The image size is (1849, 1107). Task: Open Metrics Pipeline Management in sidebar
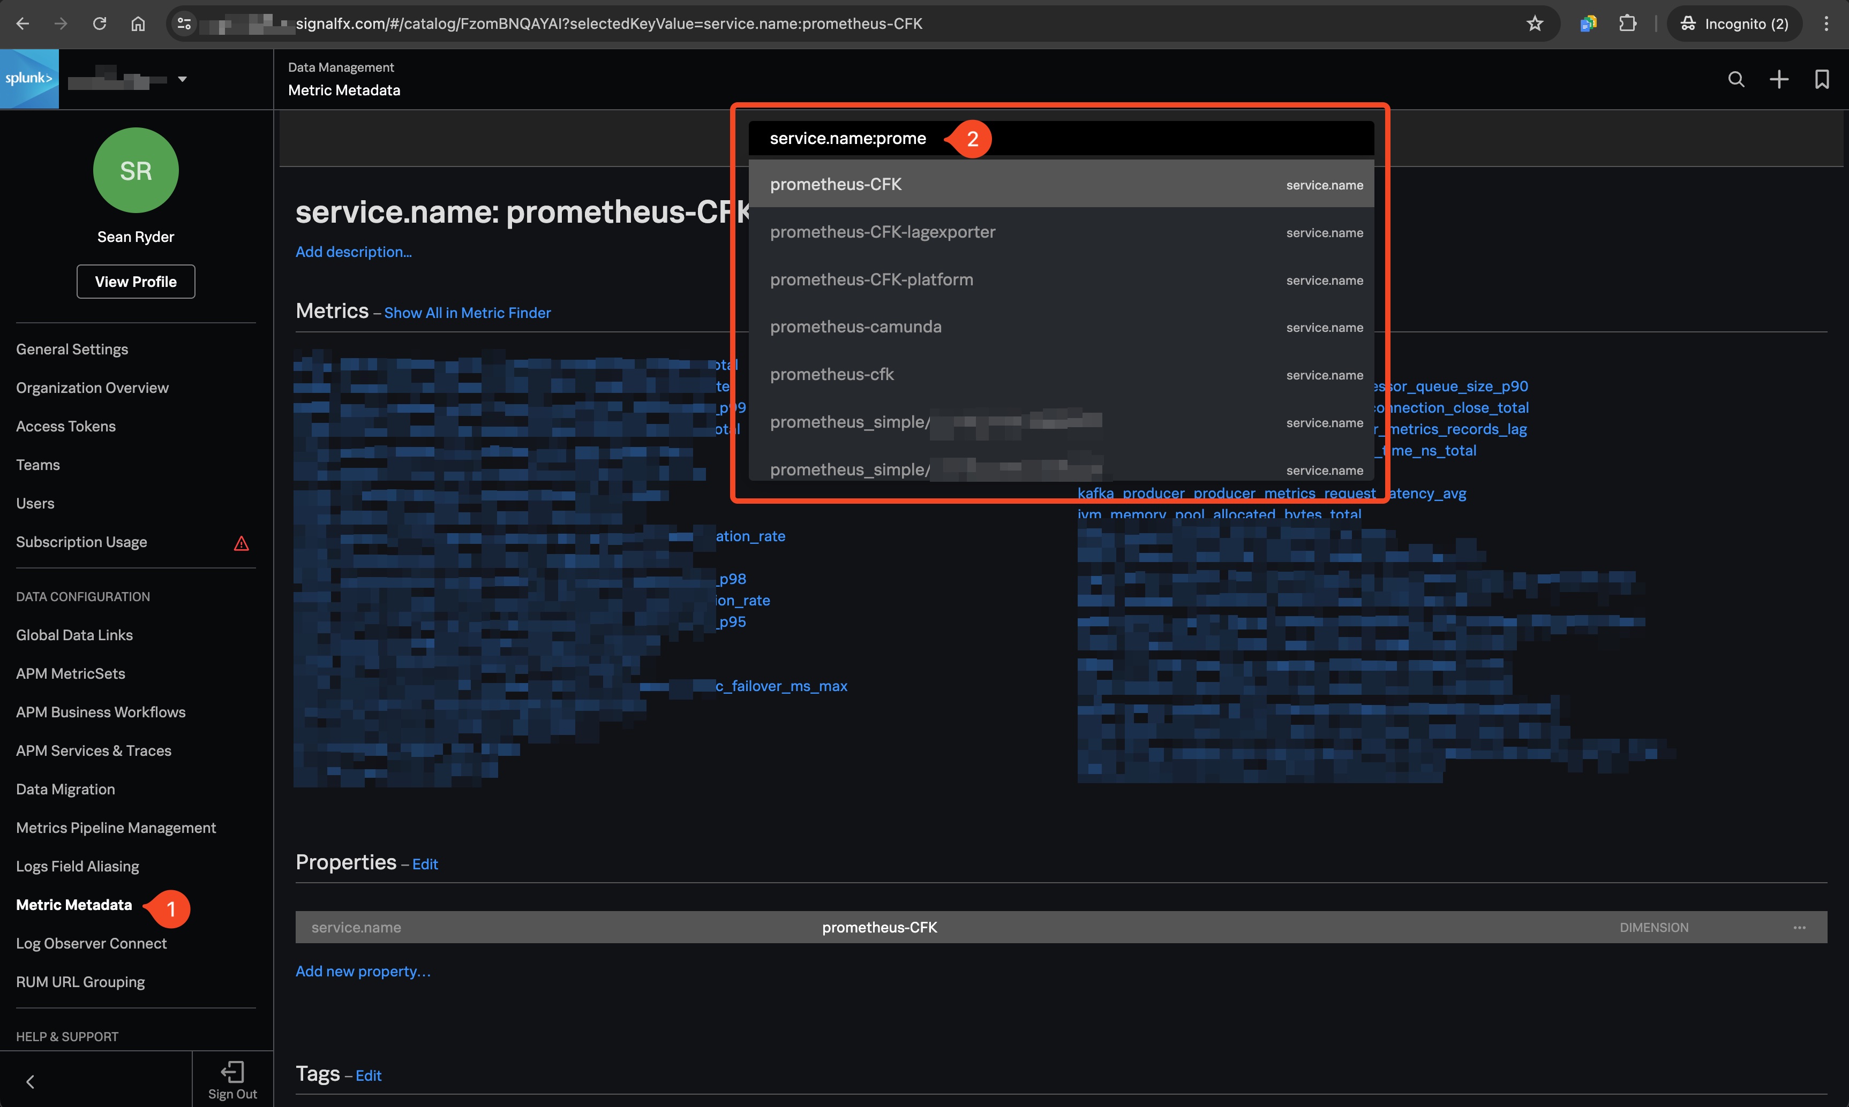tap(116, 827)
